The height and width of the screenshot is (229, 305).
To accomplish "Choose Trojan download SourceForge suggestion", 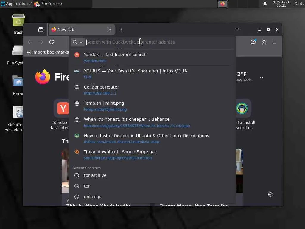I will pos(152,155).
